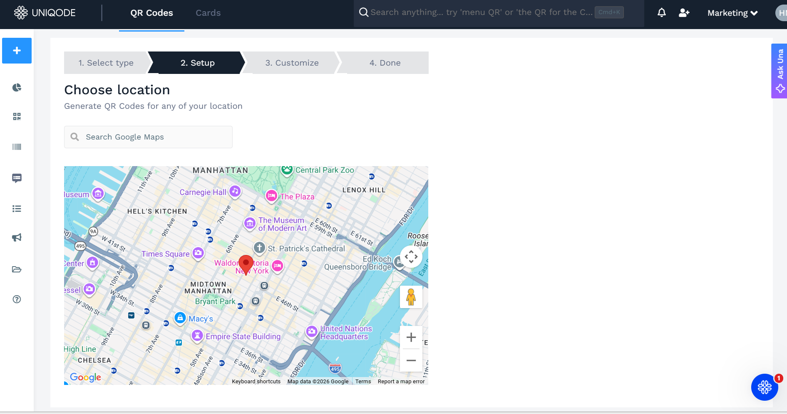Click the Museum of Modern Art marker
Viewport: 787px width, 414px height.
pyautogui.click(x=250, y=223)
